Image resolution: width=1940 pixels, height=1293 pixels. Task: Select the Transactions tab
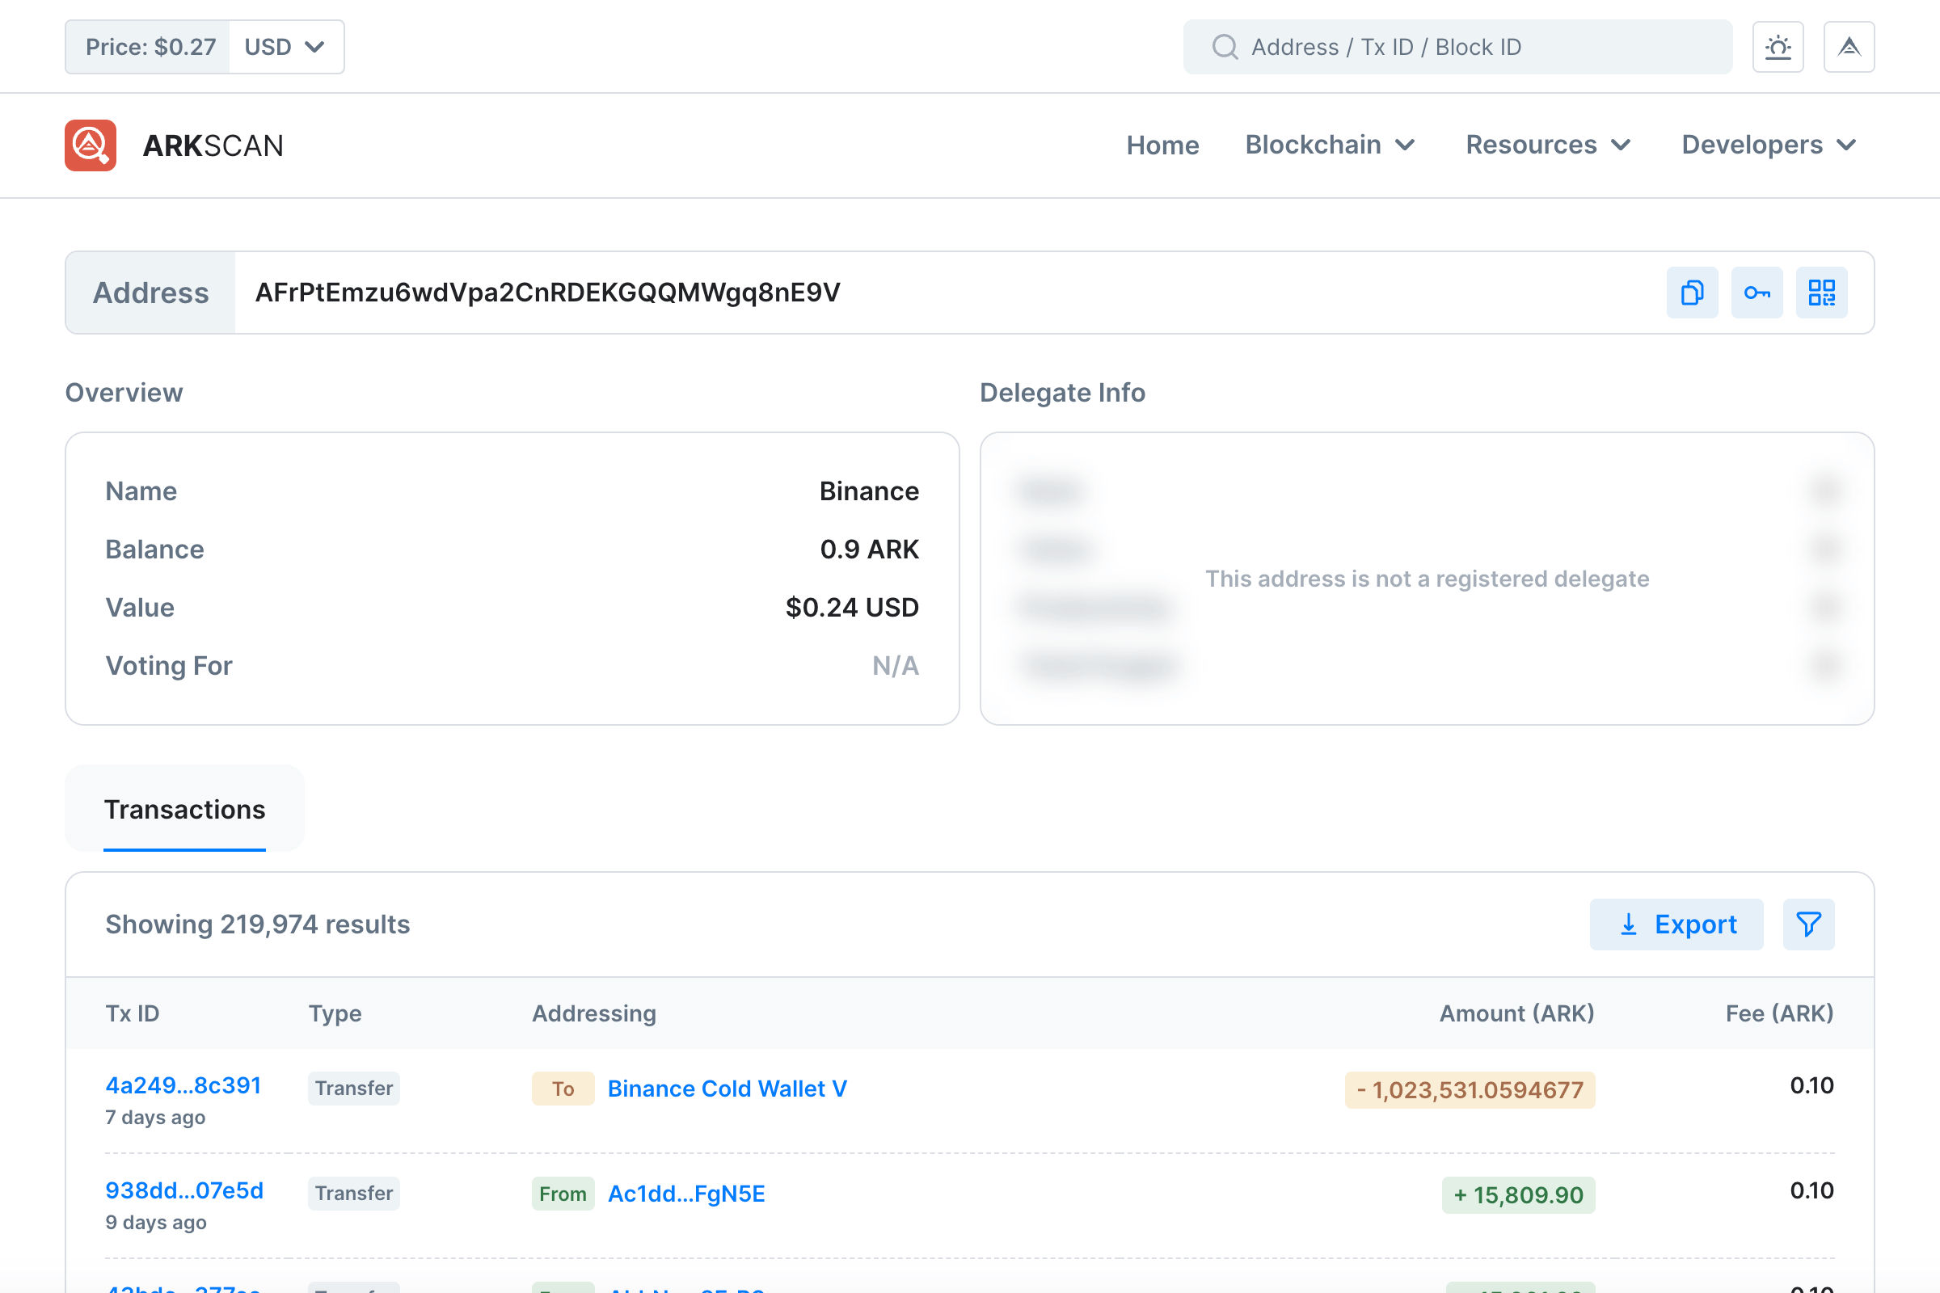coord(185,810)
